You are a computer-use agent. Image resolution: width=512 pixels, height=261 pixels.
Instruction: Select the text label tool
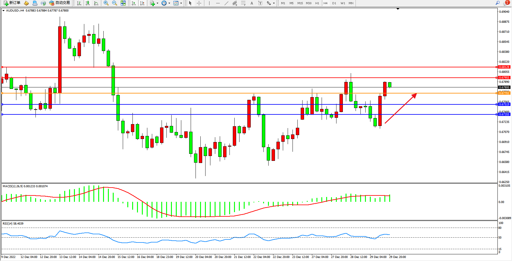tap(252, 3)
